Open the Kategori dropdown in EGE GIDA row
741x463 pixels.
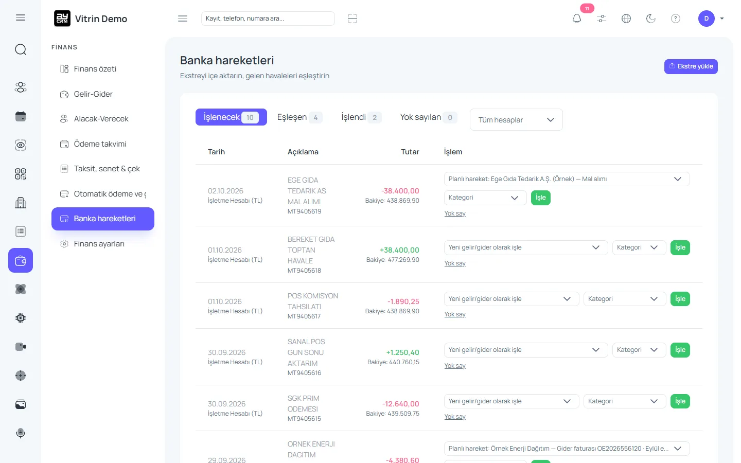pos(485,198)
